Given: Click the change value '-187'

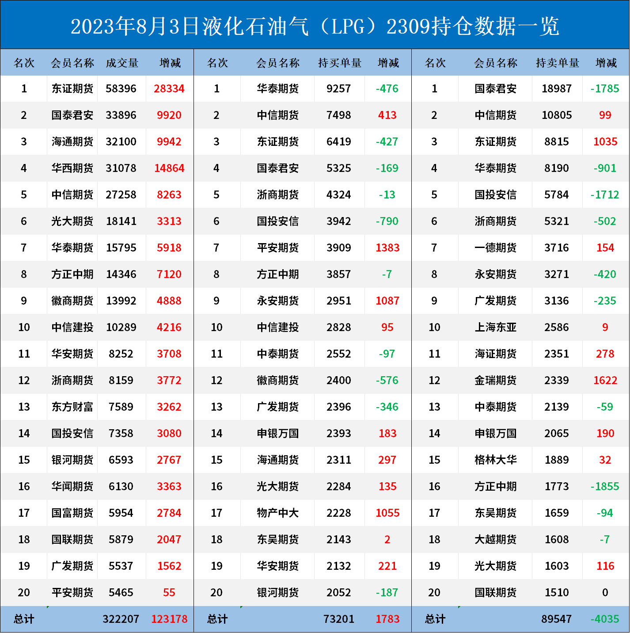Looking at the screenshot, I should pos(387,593).
